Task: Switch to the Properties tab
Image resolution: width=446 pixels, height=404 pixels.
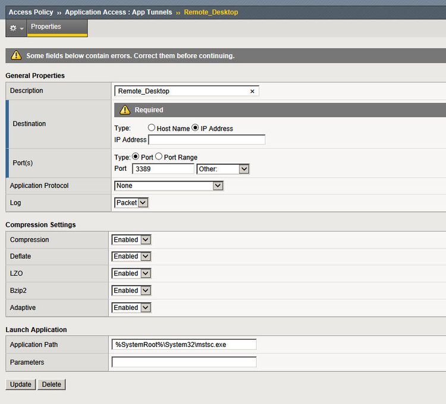Action: [x=46, y=27]
